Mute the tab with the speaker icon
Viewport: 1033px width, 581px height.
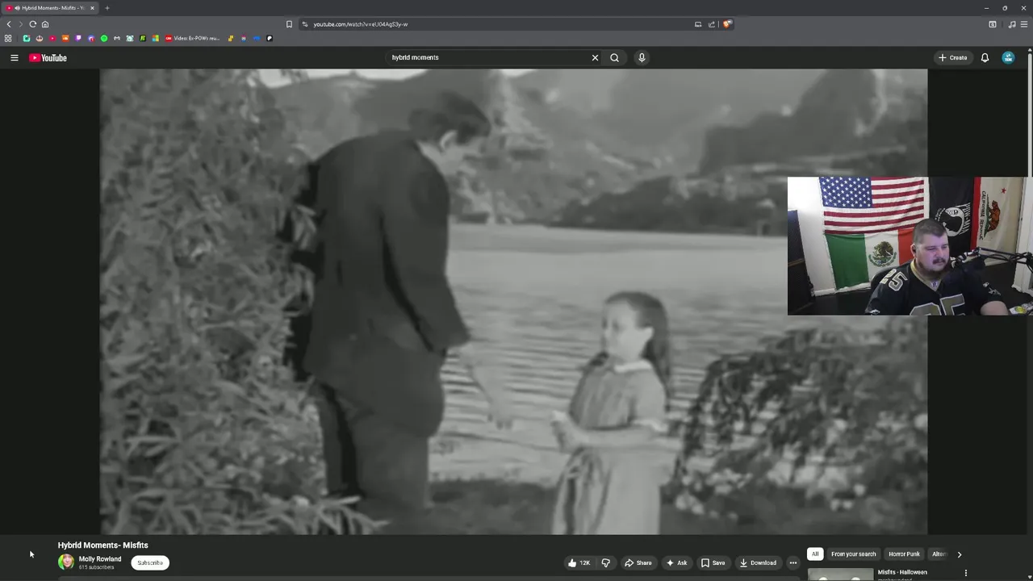[17, 8]
